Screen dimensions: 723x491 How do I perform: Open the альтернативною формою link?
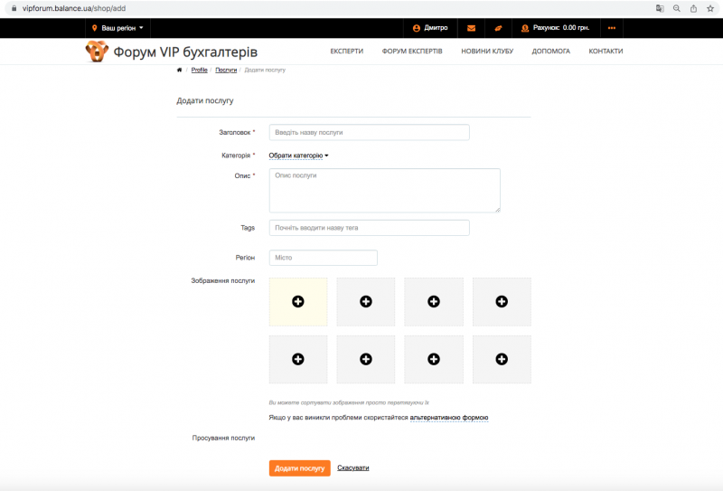(x=449, y=418)
